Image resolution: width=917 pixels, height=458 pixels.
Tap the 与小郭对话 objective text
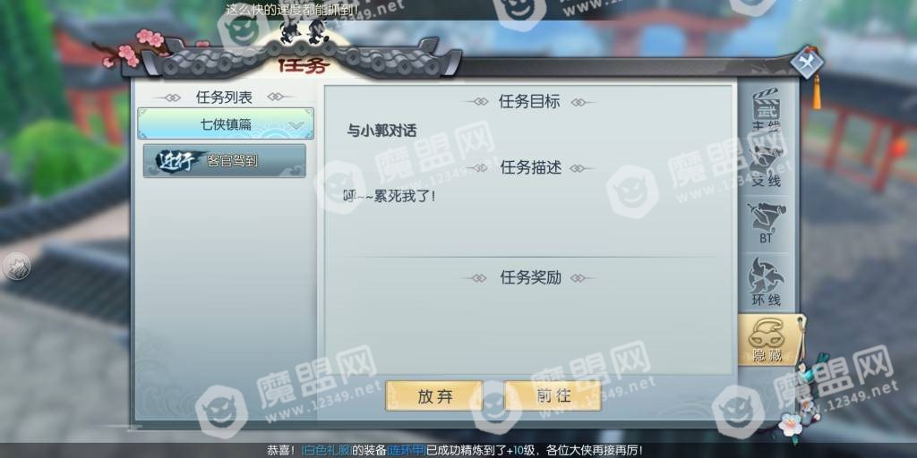(x=381, y=131)
